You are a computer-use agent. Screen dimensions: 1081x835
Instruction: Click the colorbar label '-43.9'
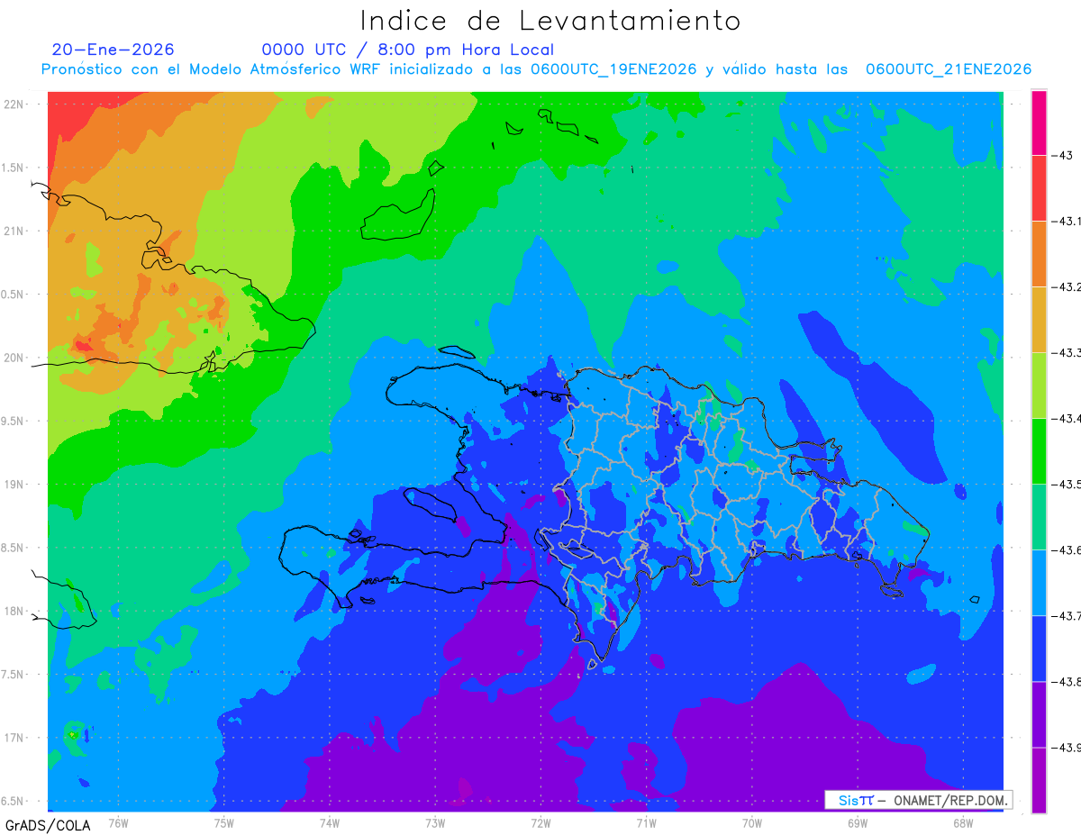click(x=1067, y=748)
